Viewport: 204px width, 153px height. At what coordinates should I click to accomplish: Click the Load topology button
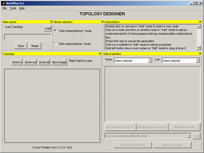tap(48, 28)
